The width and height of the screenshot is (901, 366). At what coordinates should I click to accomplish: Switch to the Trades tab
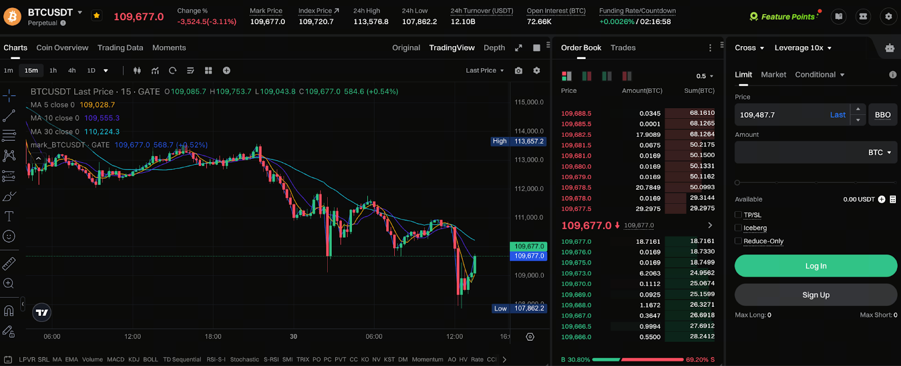pos(623,48)
